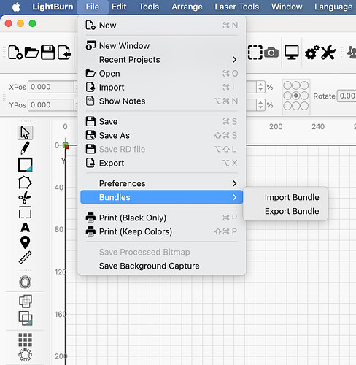
Task: Select the Draw Lines pencil tool
Action: click(x=25, y=147)
